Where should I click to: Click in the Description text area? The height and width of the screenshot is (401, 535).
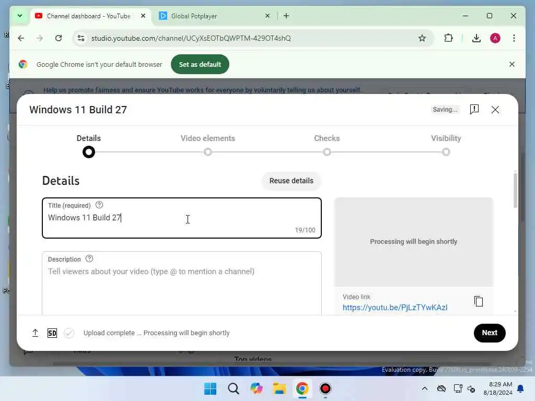[181, 283]
